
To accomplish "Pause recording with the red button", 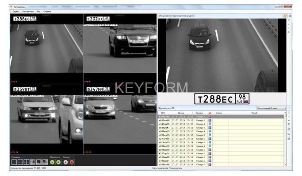I will pyautogui.click(x=72, y=162).
